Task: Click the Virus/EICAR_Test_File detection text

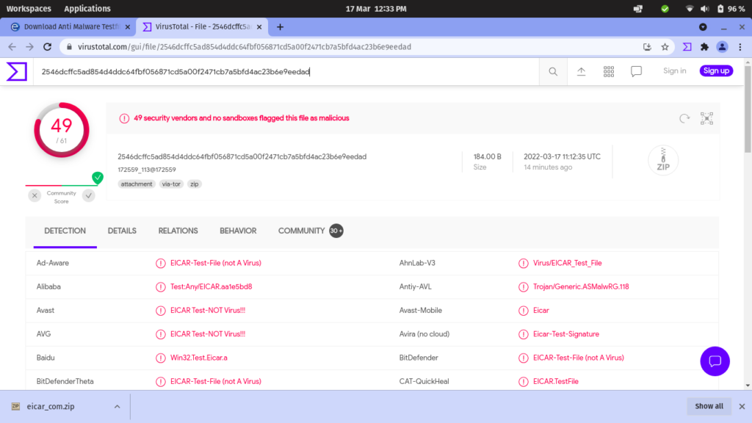Action: pos(568,264)
